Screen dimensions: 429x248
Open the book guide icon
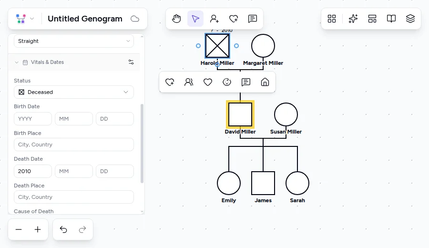point(391,19)
